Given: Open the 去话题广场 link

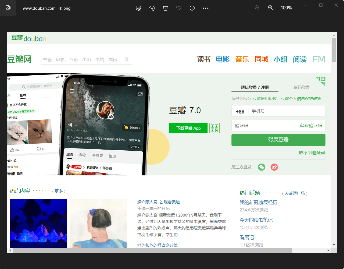Looking at the screenshot, I should [x=295, y=193].
